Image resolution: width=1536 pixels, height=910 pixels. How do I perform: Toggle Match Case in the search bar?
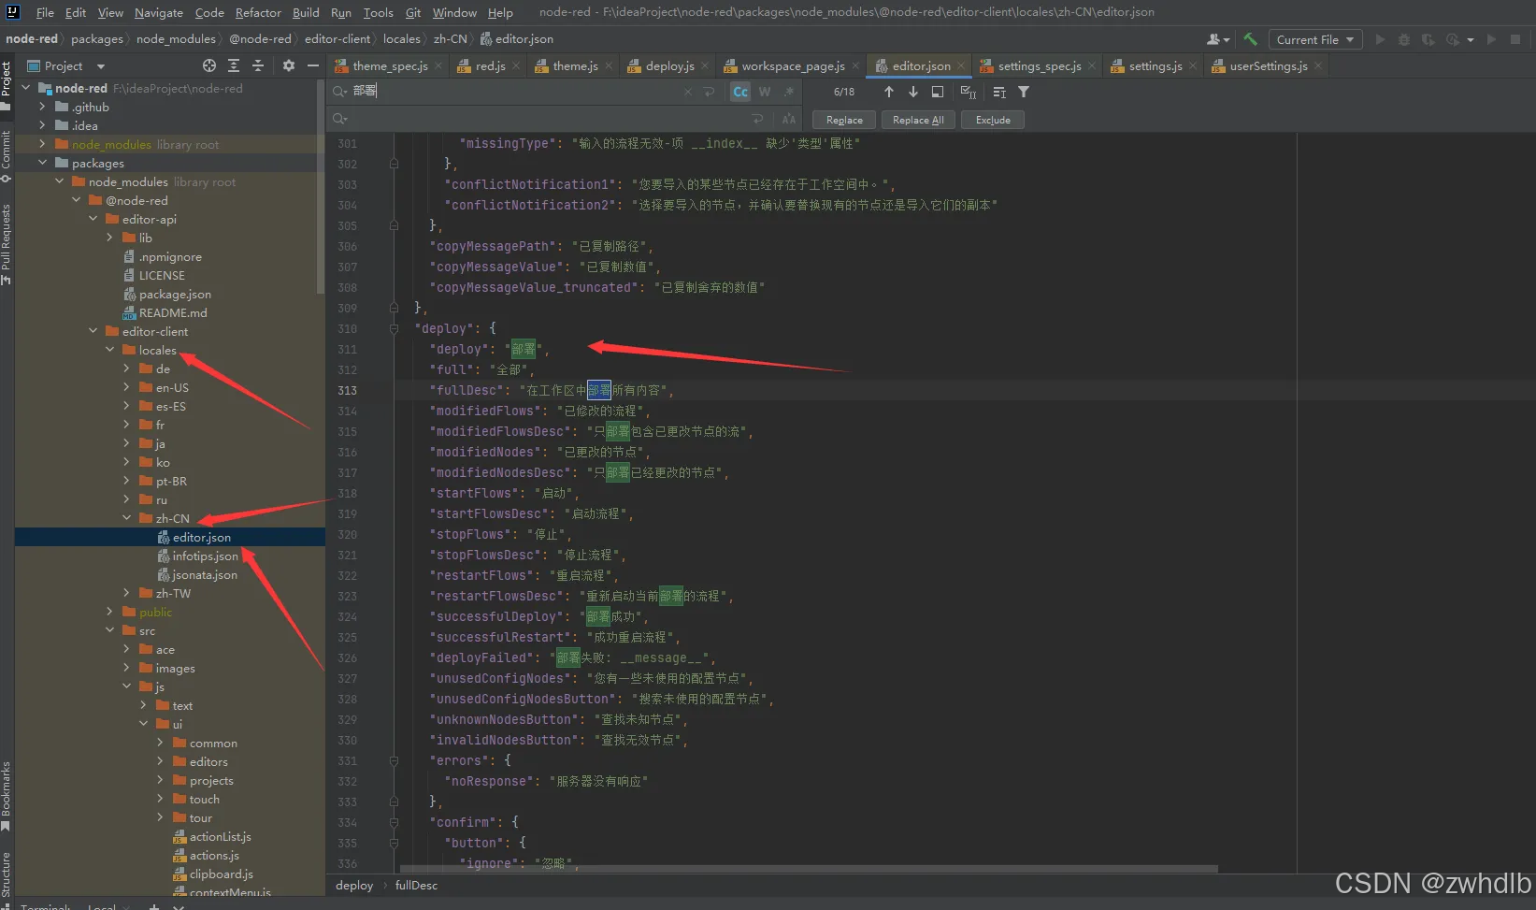[739, 92]
